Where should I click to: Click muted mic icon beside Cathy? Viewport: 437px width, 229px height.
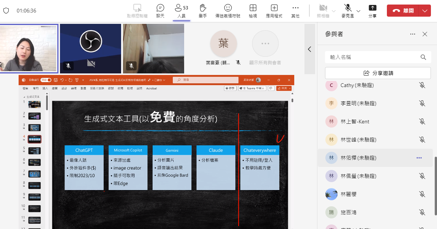coord(422,85)
